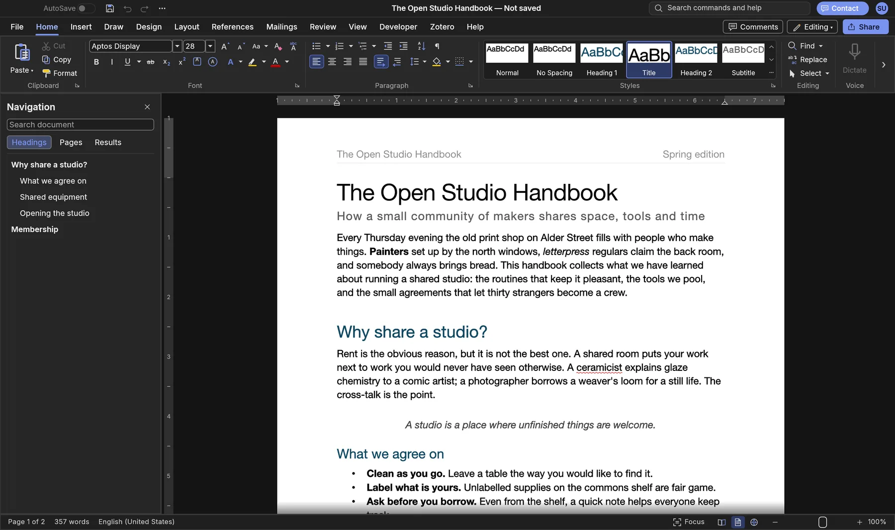Undo the last action
Image resolution: width=895 pixels, height=530 pixels.
coord(128,8)
